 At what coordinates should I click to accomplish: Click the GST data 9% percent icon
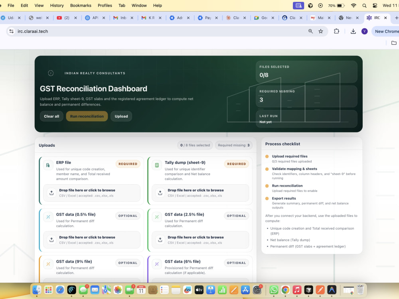point(48,264)
